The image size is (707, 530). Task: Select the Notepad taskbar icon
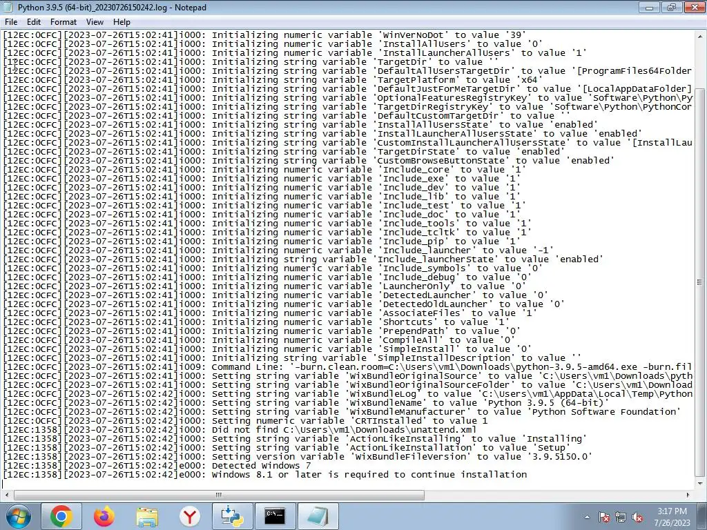318,516
